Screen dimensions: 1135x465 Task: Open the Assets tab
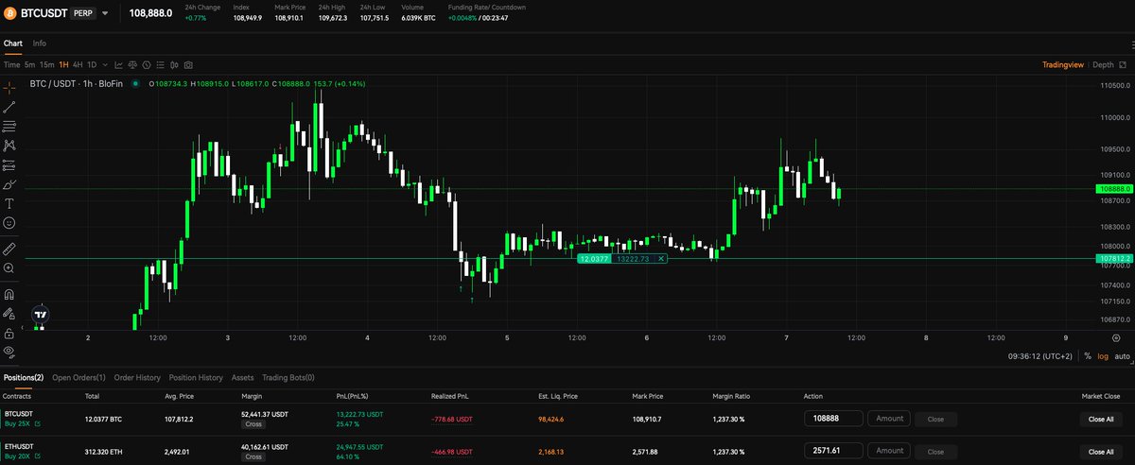pos(242,377)
